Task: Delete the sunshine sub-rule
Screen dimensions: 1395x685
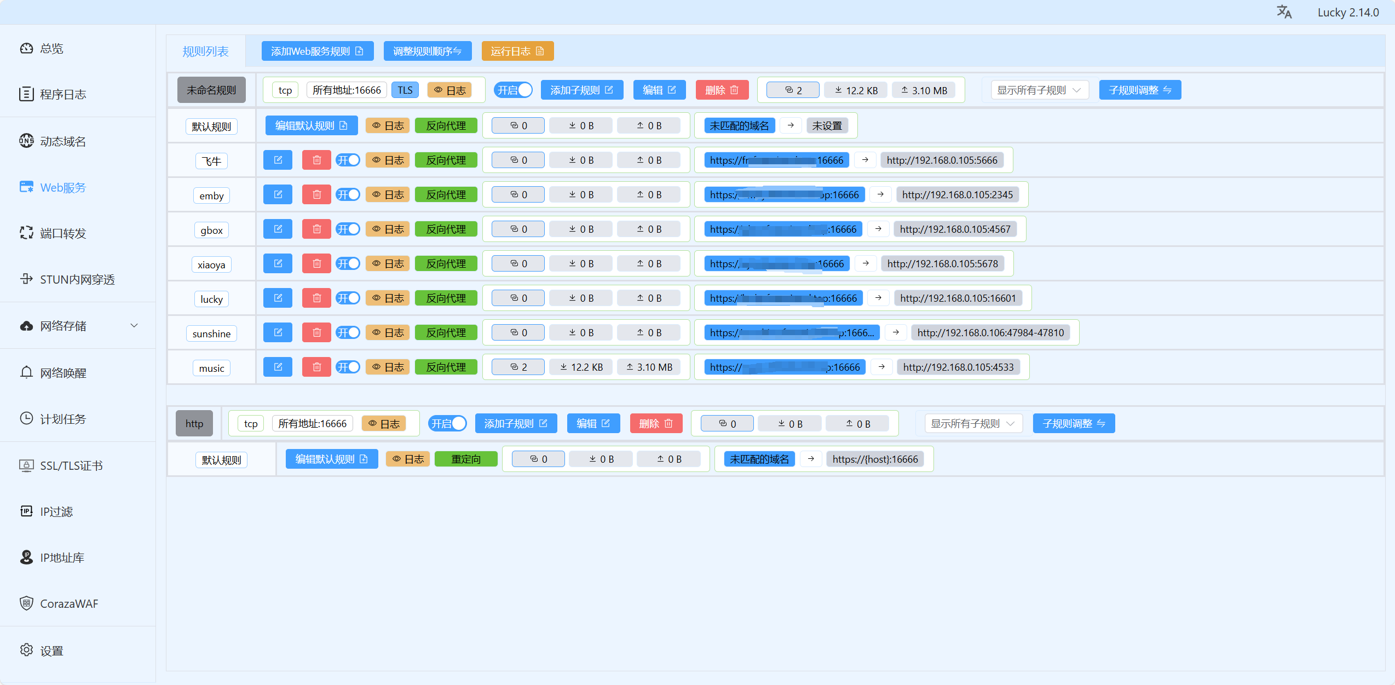Action: 316,333
